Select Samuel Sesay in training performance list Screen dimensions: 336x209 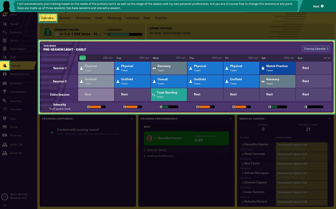157,150
